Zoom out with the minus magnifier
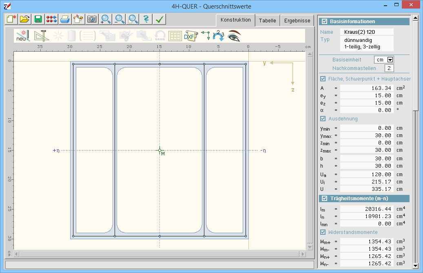This screenshot has width=423, height=273. click(119, 19)
